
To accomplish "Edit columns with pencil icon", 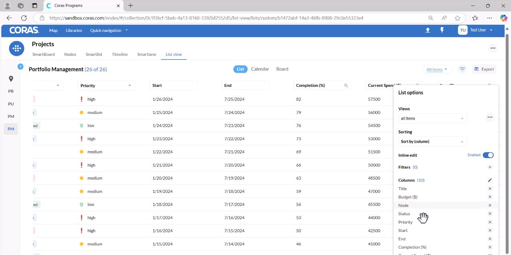I will (x=490, y=180).
